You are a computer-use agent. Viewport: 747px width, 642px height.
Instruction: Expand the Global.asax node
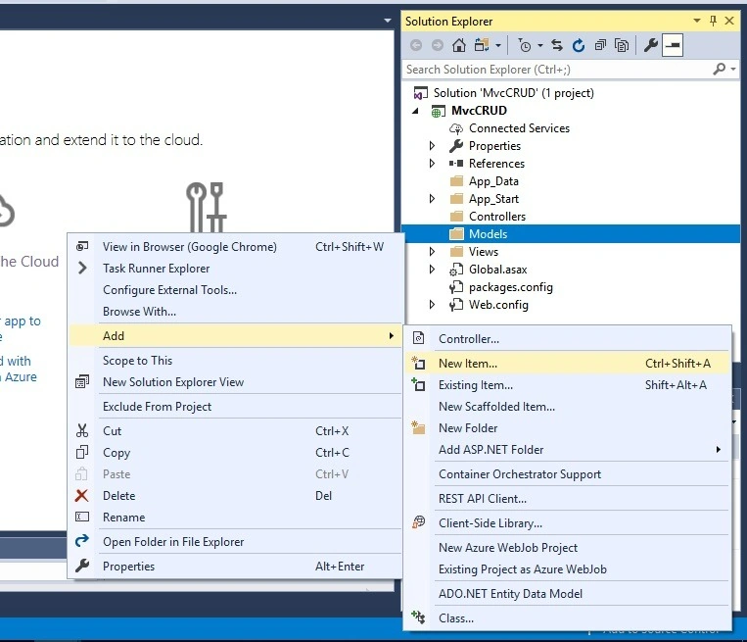432,270
